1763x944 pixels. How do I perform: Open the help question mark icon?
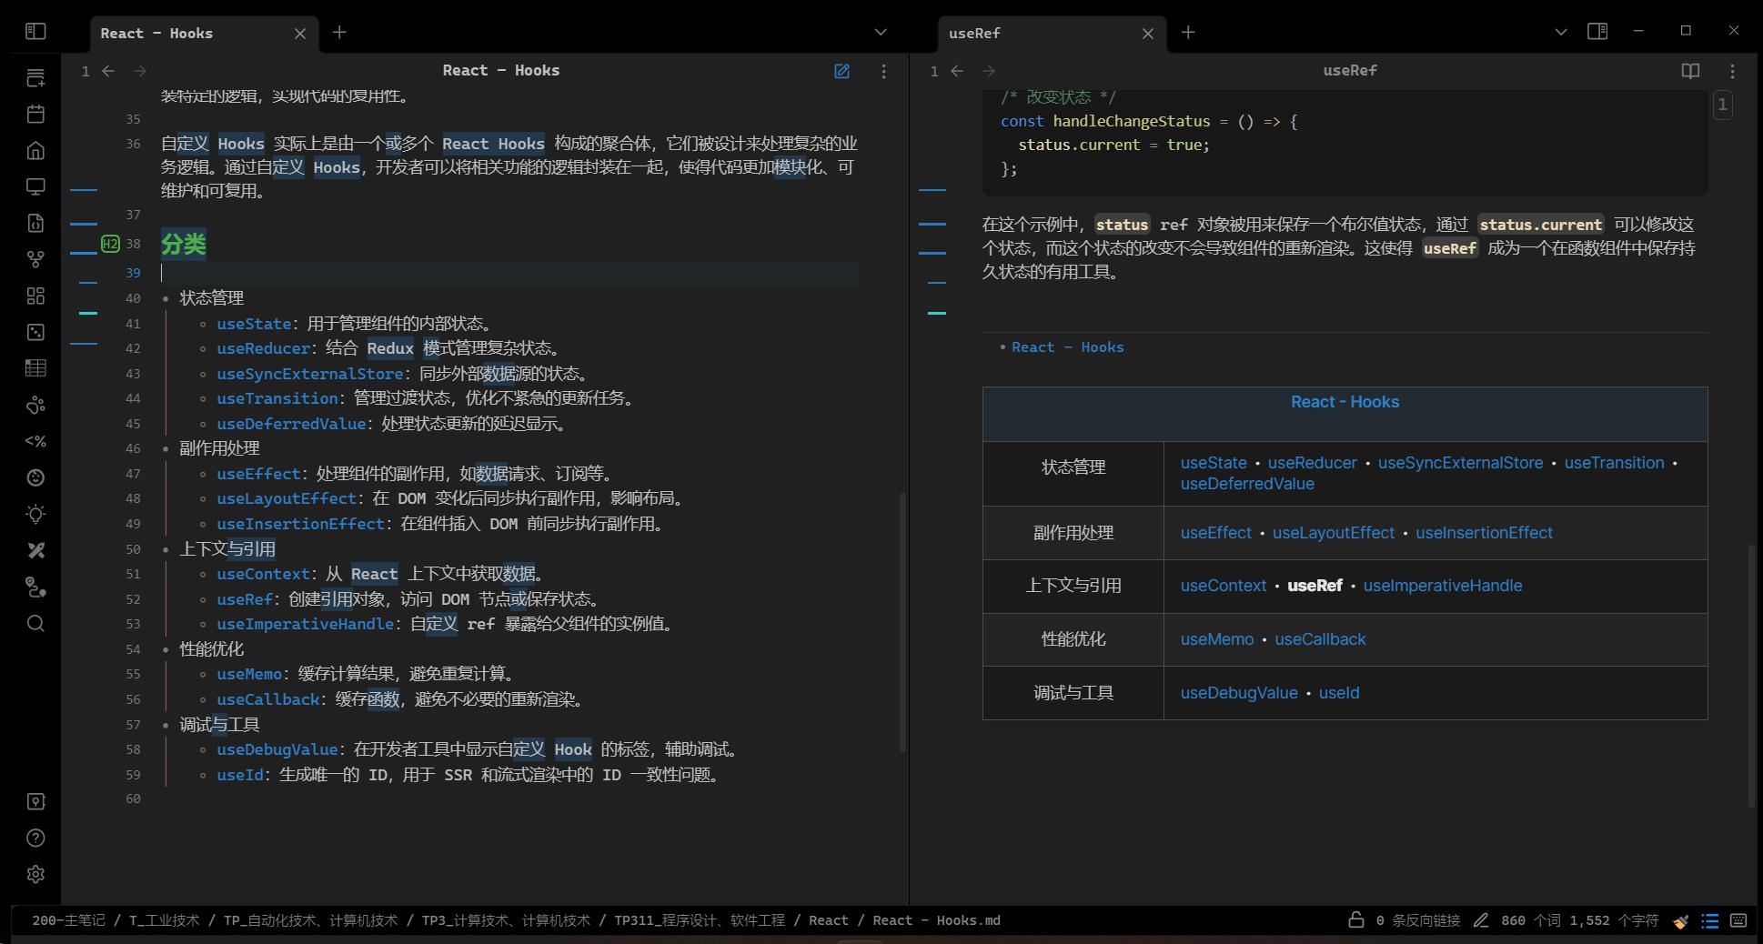[x=35, y=838]
